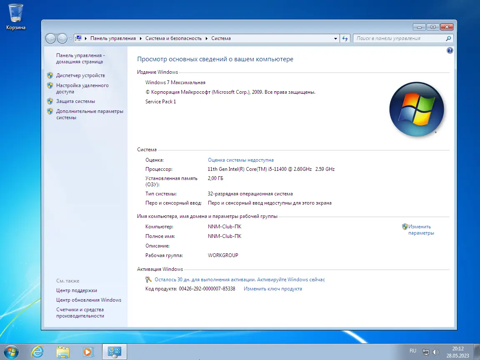Click the clock in the system tray
Screen dimensions: 480x360
pyautogui.click(x=457, y=351)
